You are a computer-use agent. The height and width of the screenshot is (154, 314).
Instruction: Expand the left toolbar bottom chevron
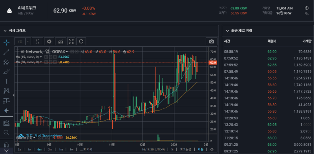[6, 150]
